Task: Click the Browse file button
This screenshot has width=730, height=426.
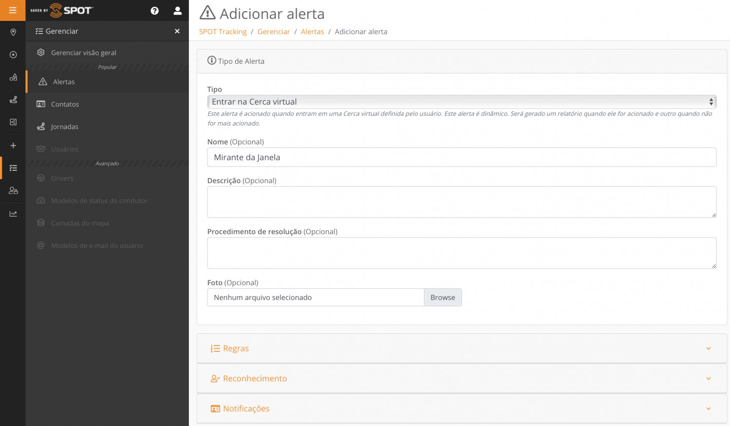Action: 442,297
